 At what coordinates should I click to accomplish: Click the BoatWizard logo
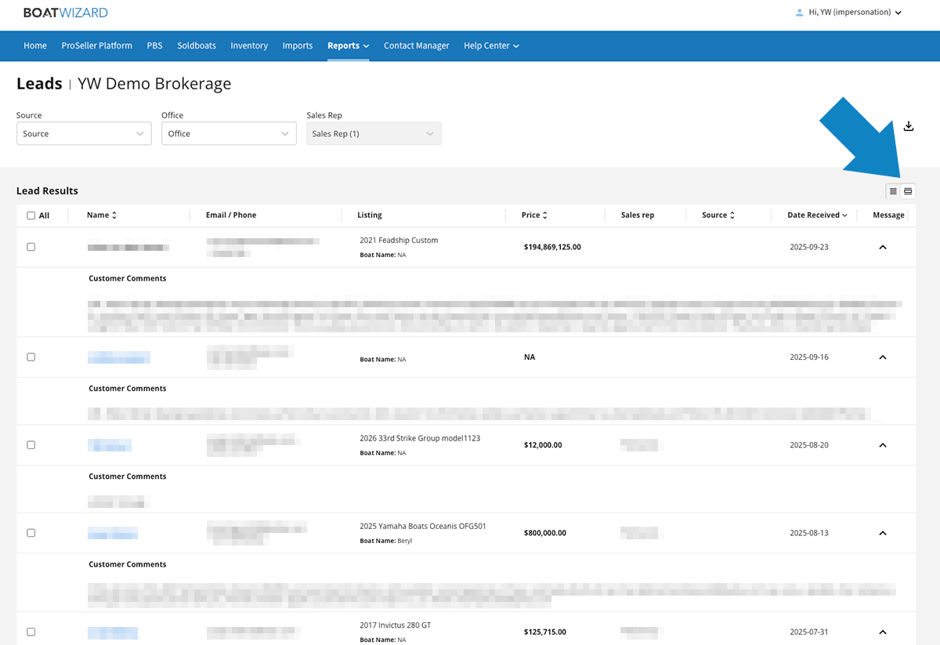coord(66,13)
